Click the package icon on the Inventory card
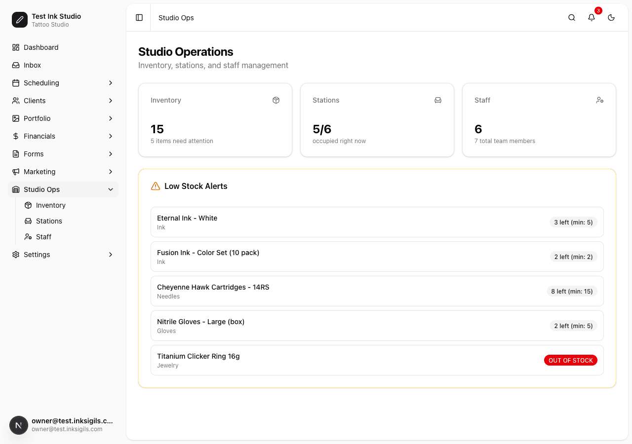The height and width of the screenshot is (444, 632). (276, 100)
